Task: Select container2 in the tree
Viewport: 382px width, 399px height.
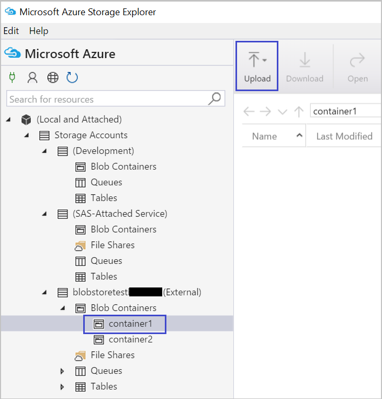Action: click(130, 339)
